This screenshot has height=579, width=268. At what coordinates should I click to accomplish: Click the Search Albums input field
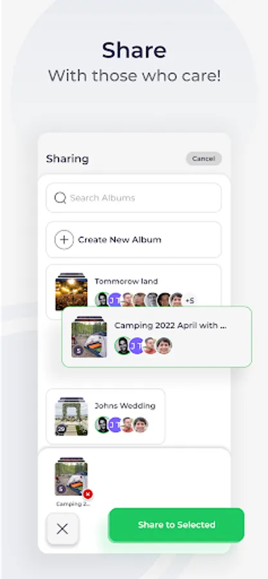134,198
